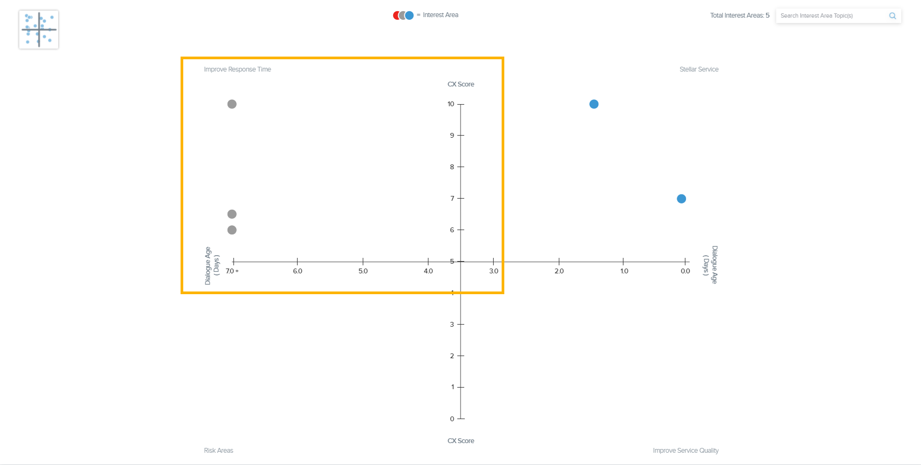Click the Total Interest Areas: 5 counter

tap(739, 15)
